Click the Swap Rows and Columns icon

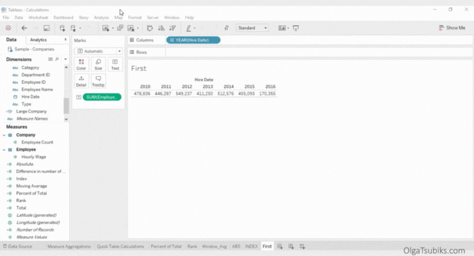point(150,28)
